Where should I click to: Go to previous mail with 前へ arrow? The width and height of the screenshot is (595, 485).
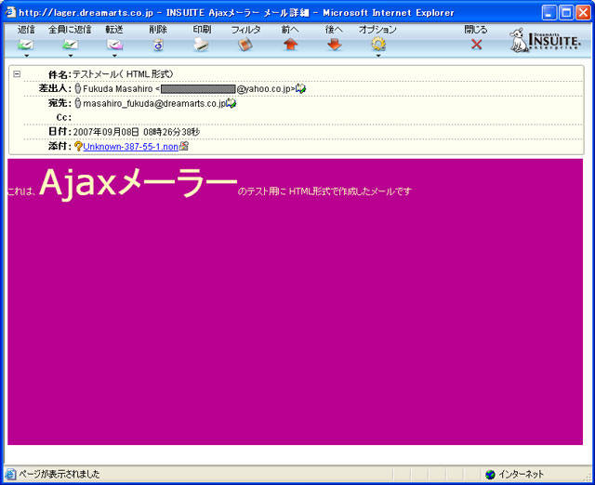click(x=290, y=44)
